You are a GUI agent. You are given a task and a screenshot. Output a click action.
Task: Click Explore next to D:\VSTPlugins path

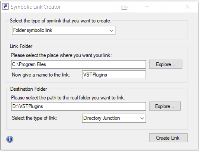[165, 106]
